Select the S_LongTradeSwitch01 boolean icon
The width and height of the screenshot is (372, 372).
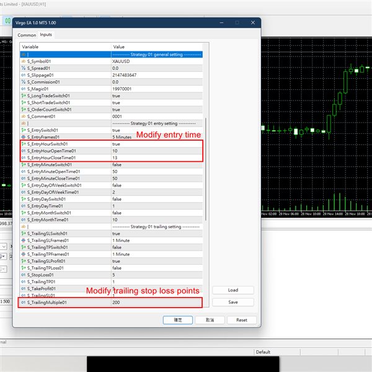24,95
